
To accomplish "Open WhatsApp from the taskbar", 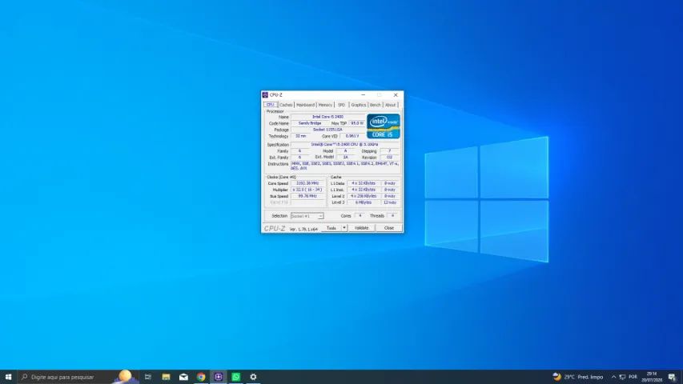I will pos(235,377).
